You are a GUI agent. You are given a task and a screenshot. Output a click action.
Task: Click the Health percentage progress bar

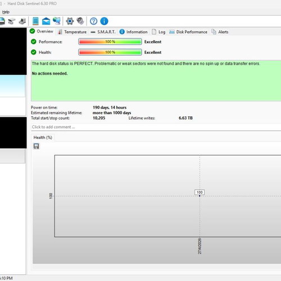pos(110,52)
